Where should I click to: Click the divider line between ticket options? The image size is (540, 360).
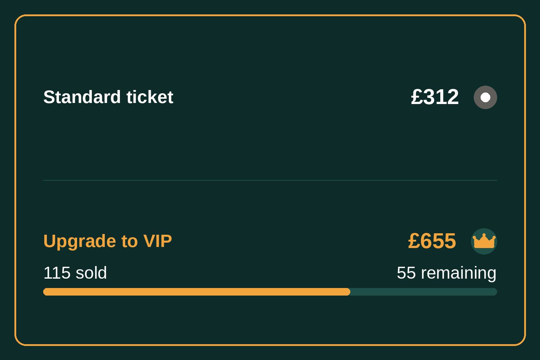pos(270,180)
